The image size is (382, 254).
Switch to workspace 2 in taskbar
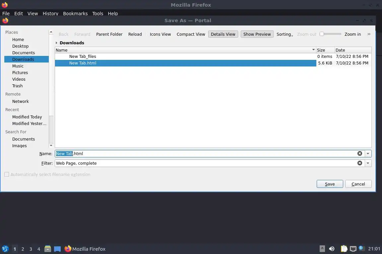(x=23, y=249)
